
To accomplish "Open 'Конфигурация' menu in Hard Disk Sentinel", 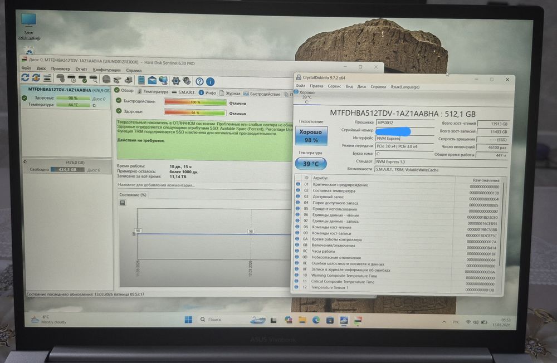I will (106, 70).
